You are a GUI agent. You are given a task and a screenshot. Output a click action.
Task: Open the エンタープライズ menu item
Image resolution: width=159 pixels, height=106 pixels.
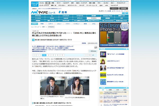pos(44,6)
